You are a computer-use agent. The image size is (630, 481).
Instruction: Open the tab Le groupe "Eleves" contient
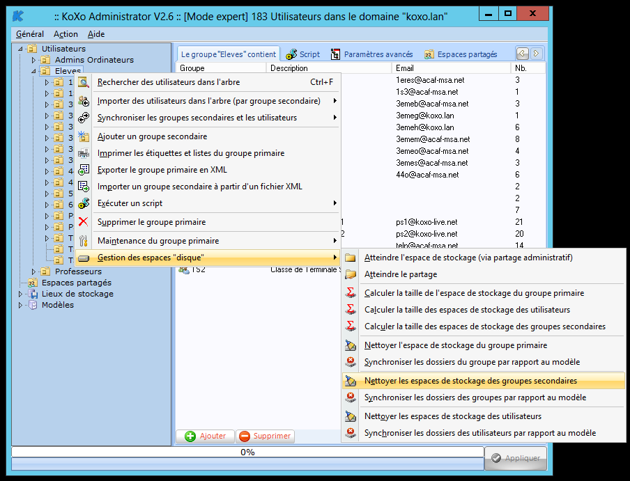(228, 54)
